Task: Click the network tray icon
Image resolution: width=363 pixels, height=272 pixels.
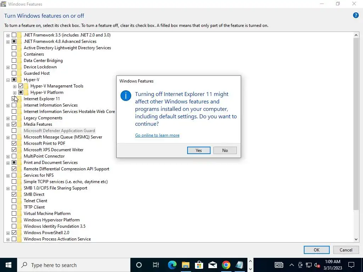Action: pyautogui.click(x=309, y=265)
